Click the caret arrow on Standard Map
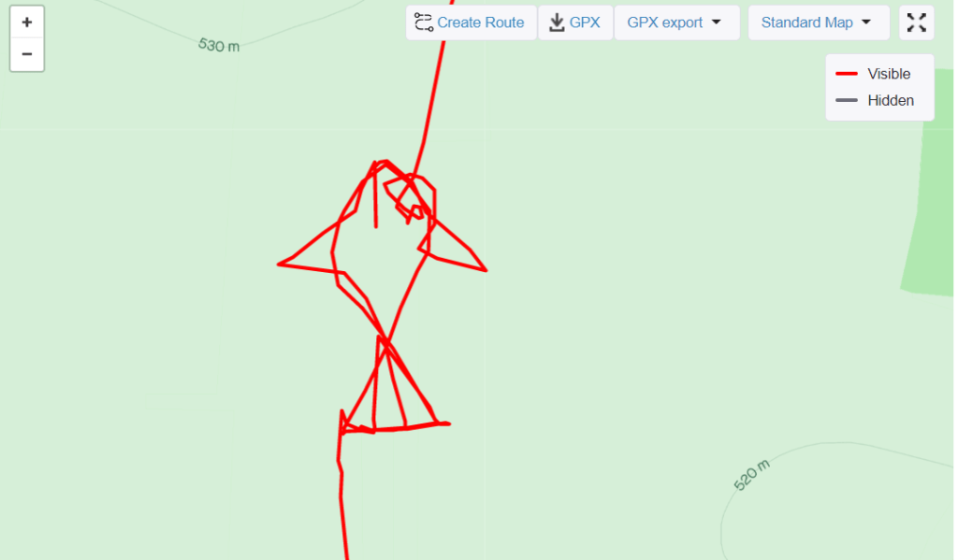Screen dimensions: 958x560 point(866,22)
